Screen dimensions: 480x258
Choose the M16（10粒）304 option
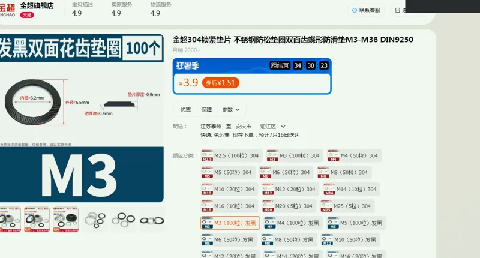point(230,206)
